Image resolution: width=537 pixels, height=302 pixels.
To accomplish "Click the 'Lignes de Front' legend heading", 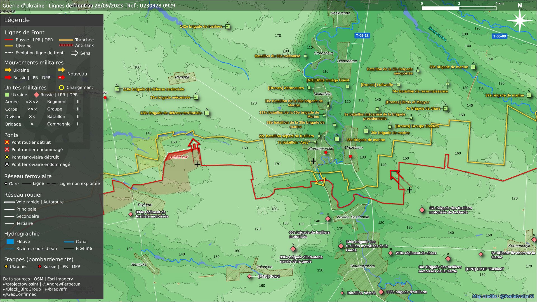I will click(x=24, y=32).
